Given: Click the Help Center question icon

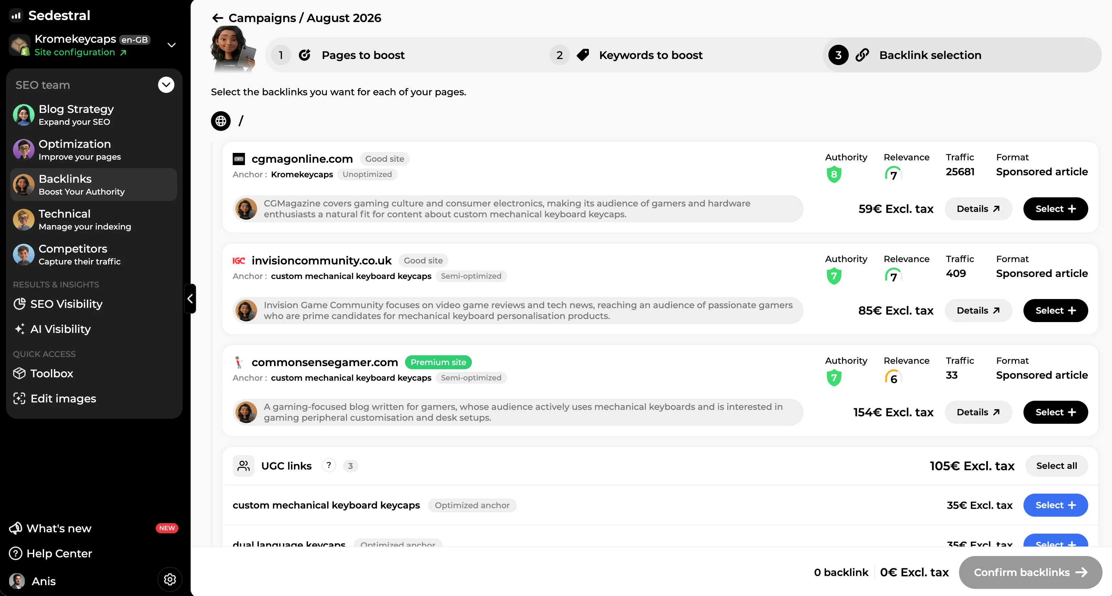Looking at the screenshot, I should click(16, 553).
